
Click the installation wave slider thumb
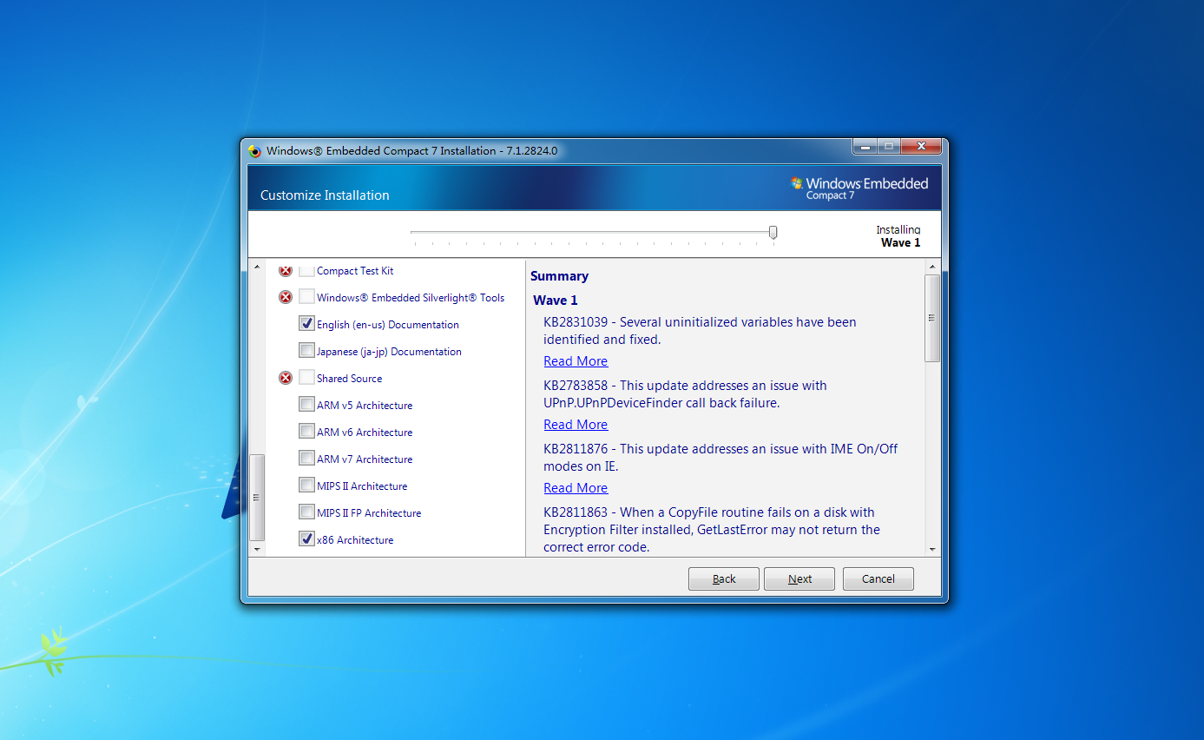pyautogui.click(x=773, y=233)
